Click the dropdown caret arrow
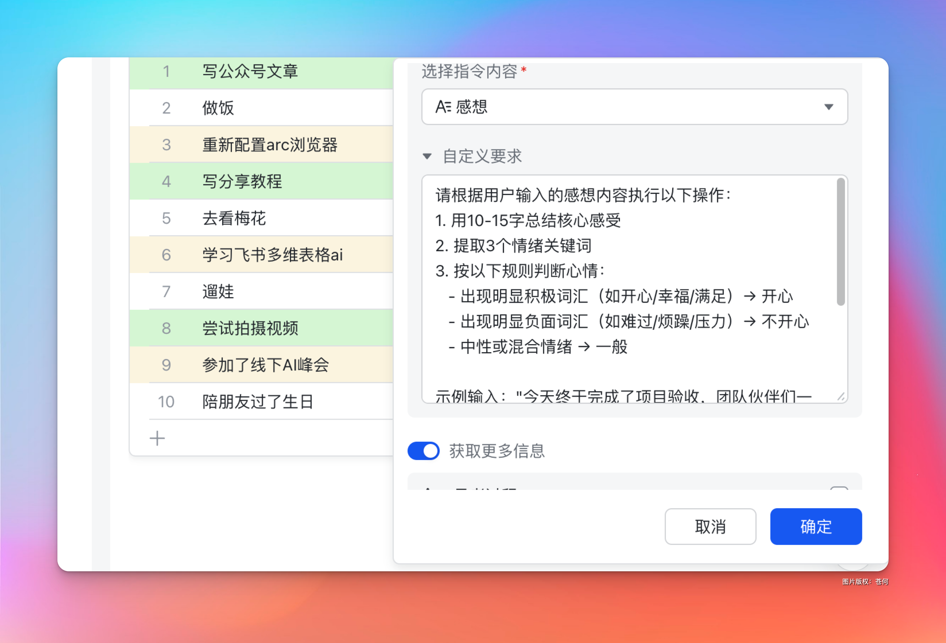The height and width of the screenshot is (643, 946). pos(828,107)
